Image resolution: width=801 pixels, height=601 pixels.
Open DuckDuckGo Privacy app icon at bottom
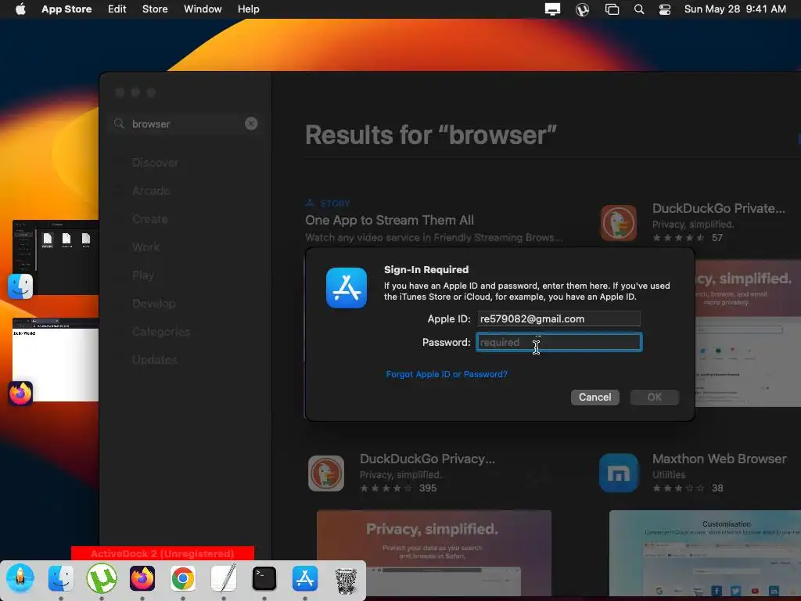(326, 473)
